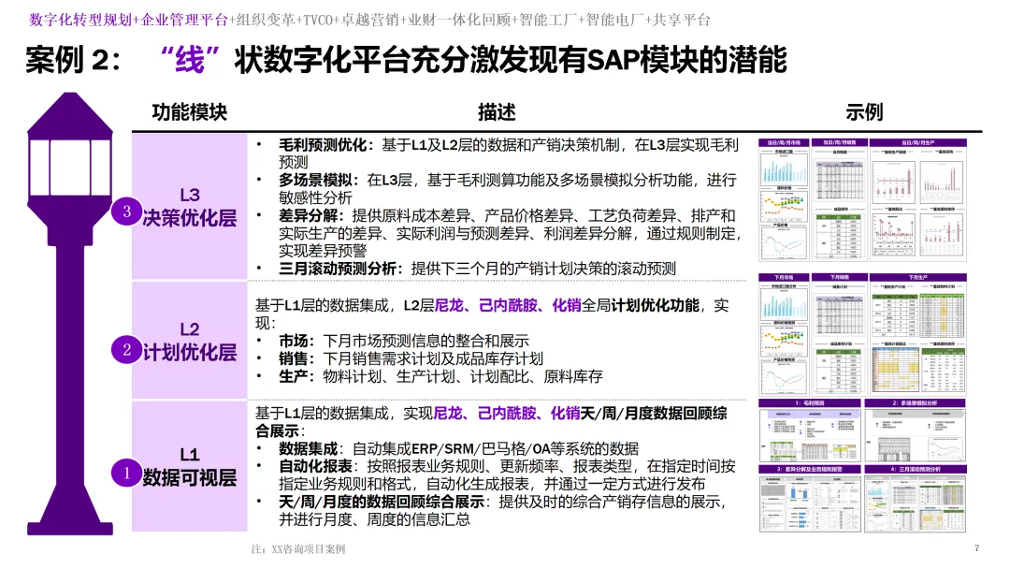The width and height of the screenshot is (1010, 569).
Task: Click 智能电厂 in the top breadcrumb
Action: tap(613, 20)
